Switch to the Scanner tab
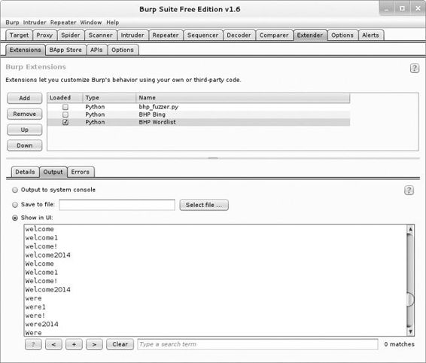 tap(101, 35)
